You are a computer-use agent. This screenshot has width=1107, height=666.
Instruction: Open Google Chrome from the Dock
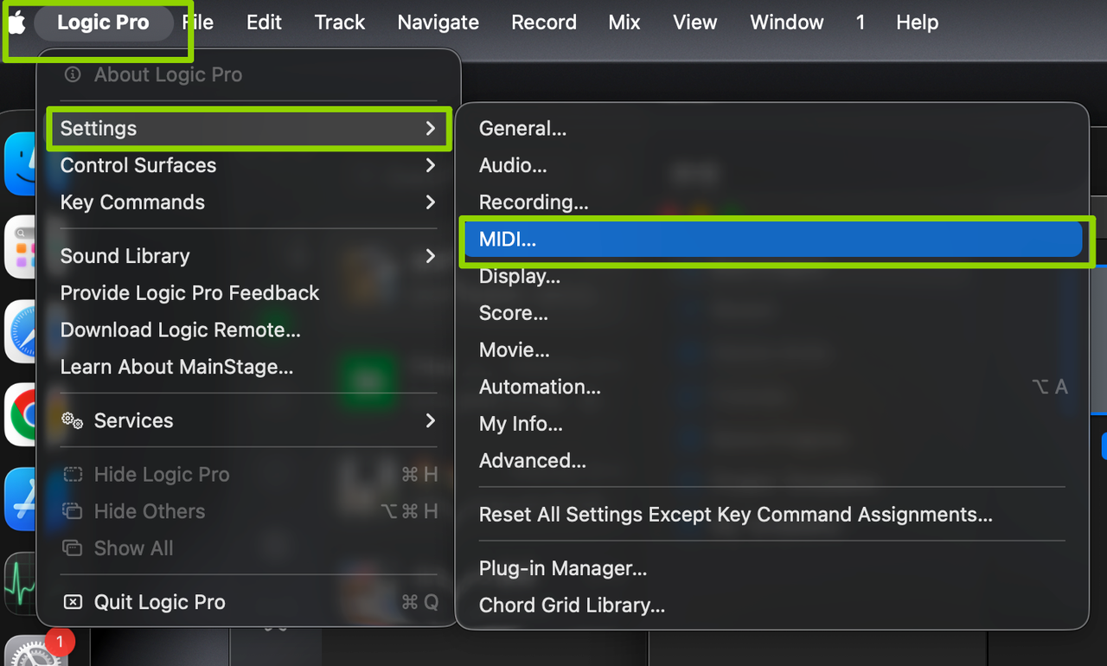(x=21, y=415)
